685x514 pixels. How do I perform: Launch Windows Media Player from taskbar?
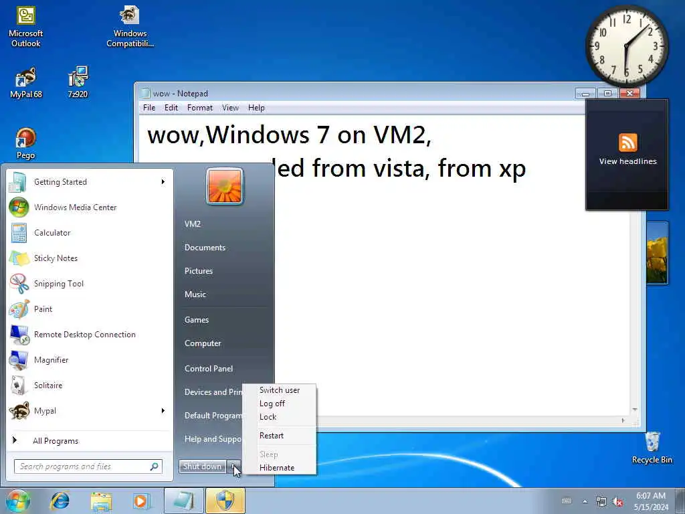(141, 501)
